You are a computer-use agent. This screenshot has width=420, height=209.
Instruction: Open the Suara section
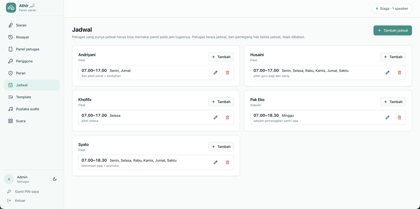click(x=32, y=121)
